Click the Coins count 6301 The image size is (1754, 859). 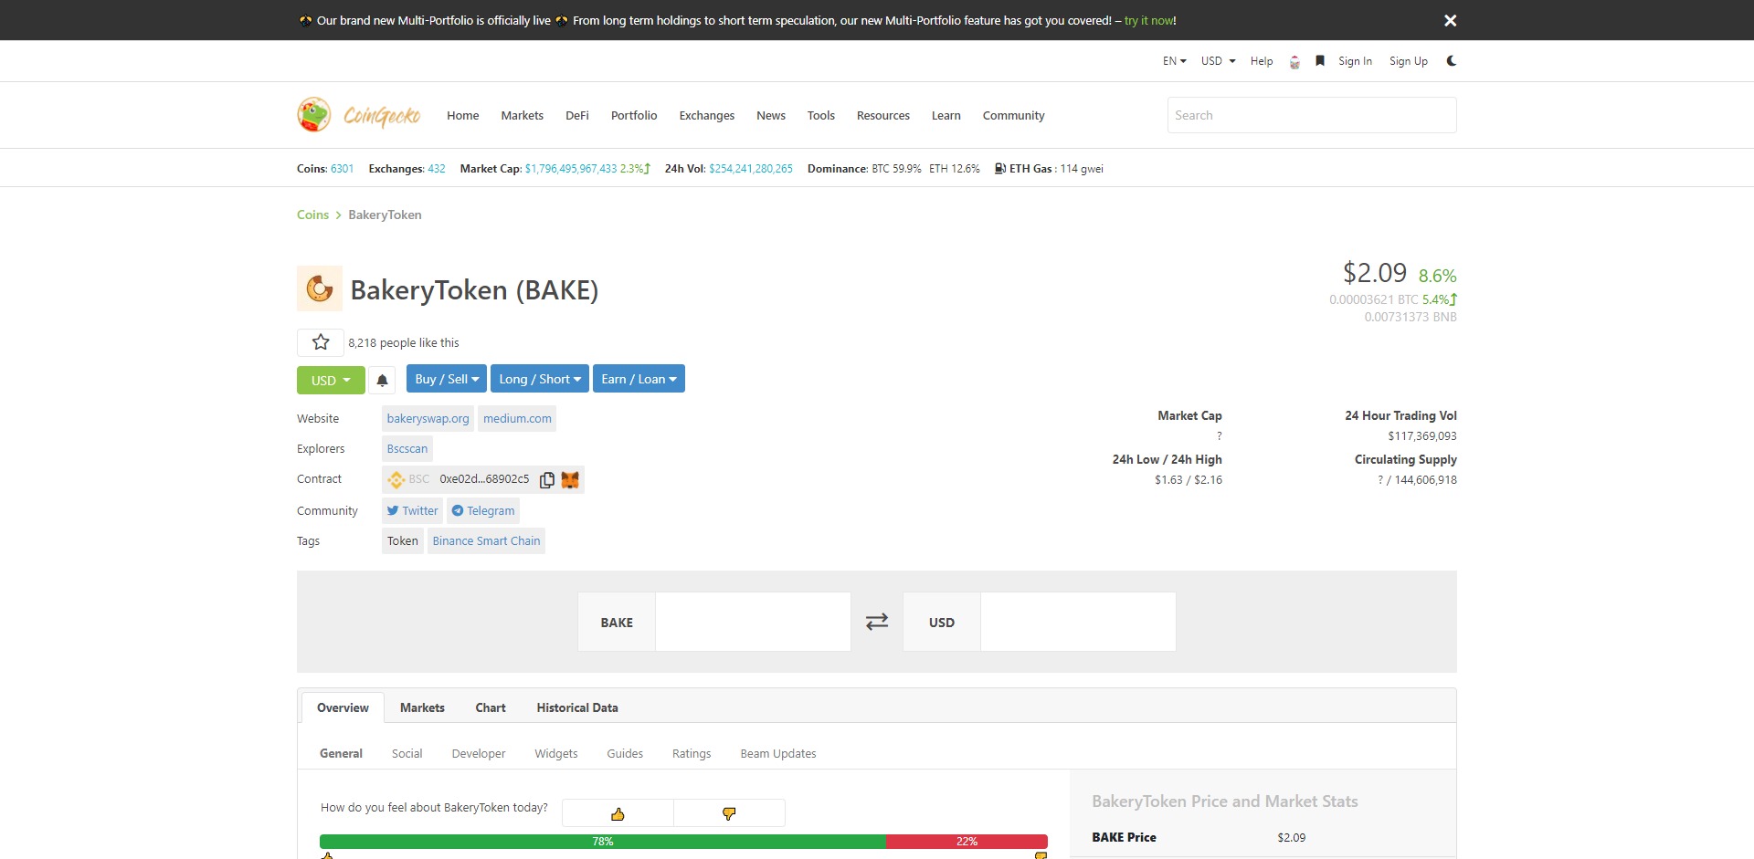coord(342,169)
